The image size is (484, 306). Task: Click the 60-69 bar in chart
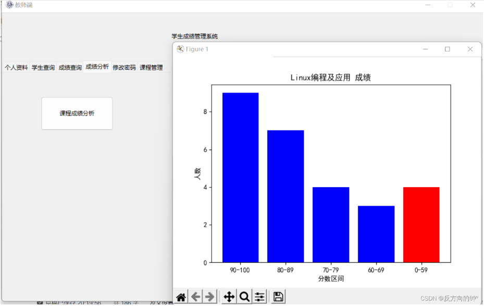click(x=376, y=234)
